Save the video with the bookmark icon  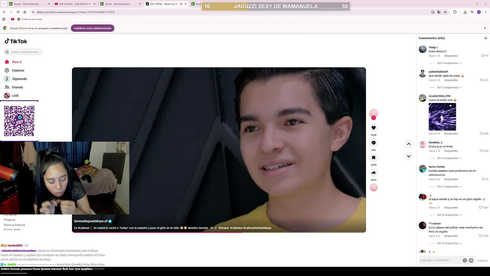[374, 158]
